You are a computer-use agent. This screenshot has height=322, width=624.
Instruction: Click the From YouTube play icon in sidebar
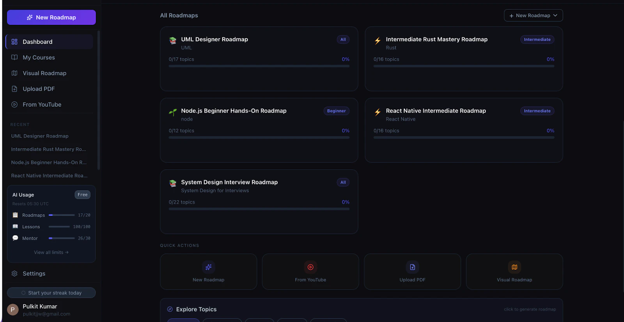click(x=14, y=104)
